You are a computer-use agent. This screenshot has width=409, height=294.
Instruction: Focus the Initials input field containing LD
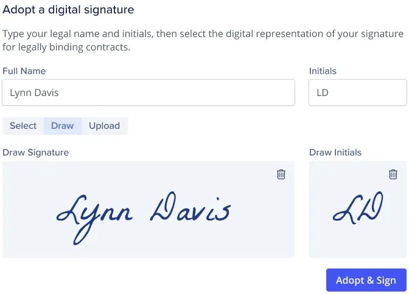pos(358,92)
